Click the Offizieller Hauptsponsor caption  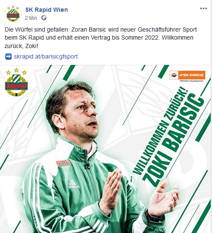tap(191, 81)
